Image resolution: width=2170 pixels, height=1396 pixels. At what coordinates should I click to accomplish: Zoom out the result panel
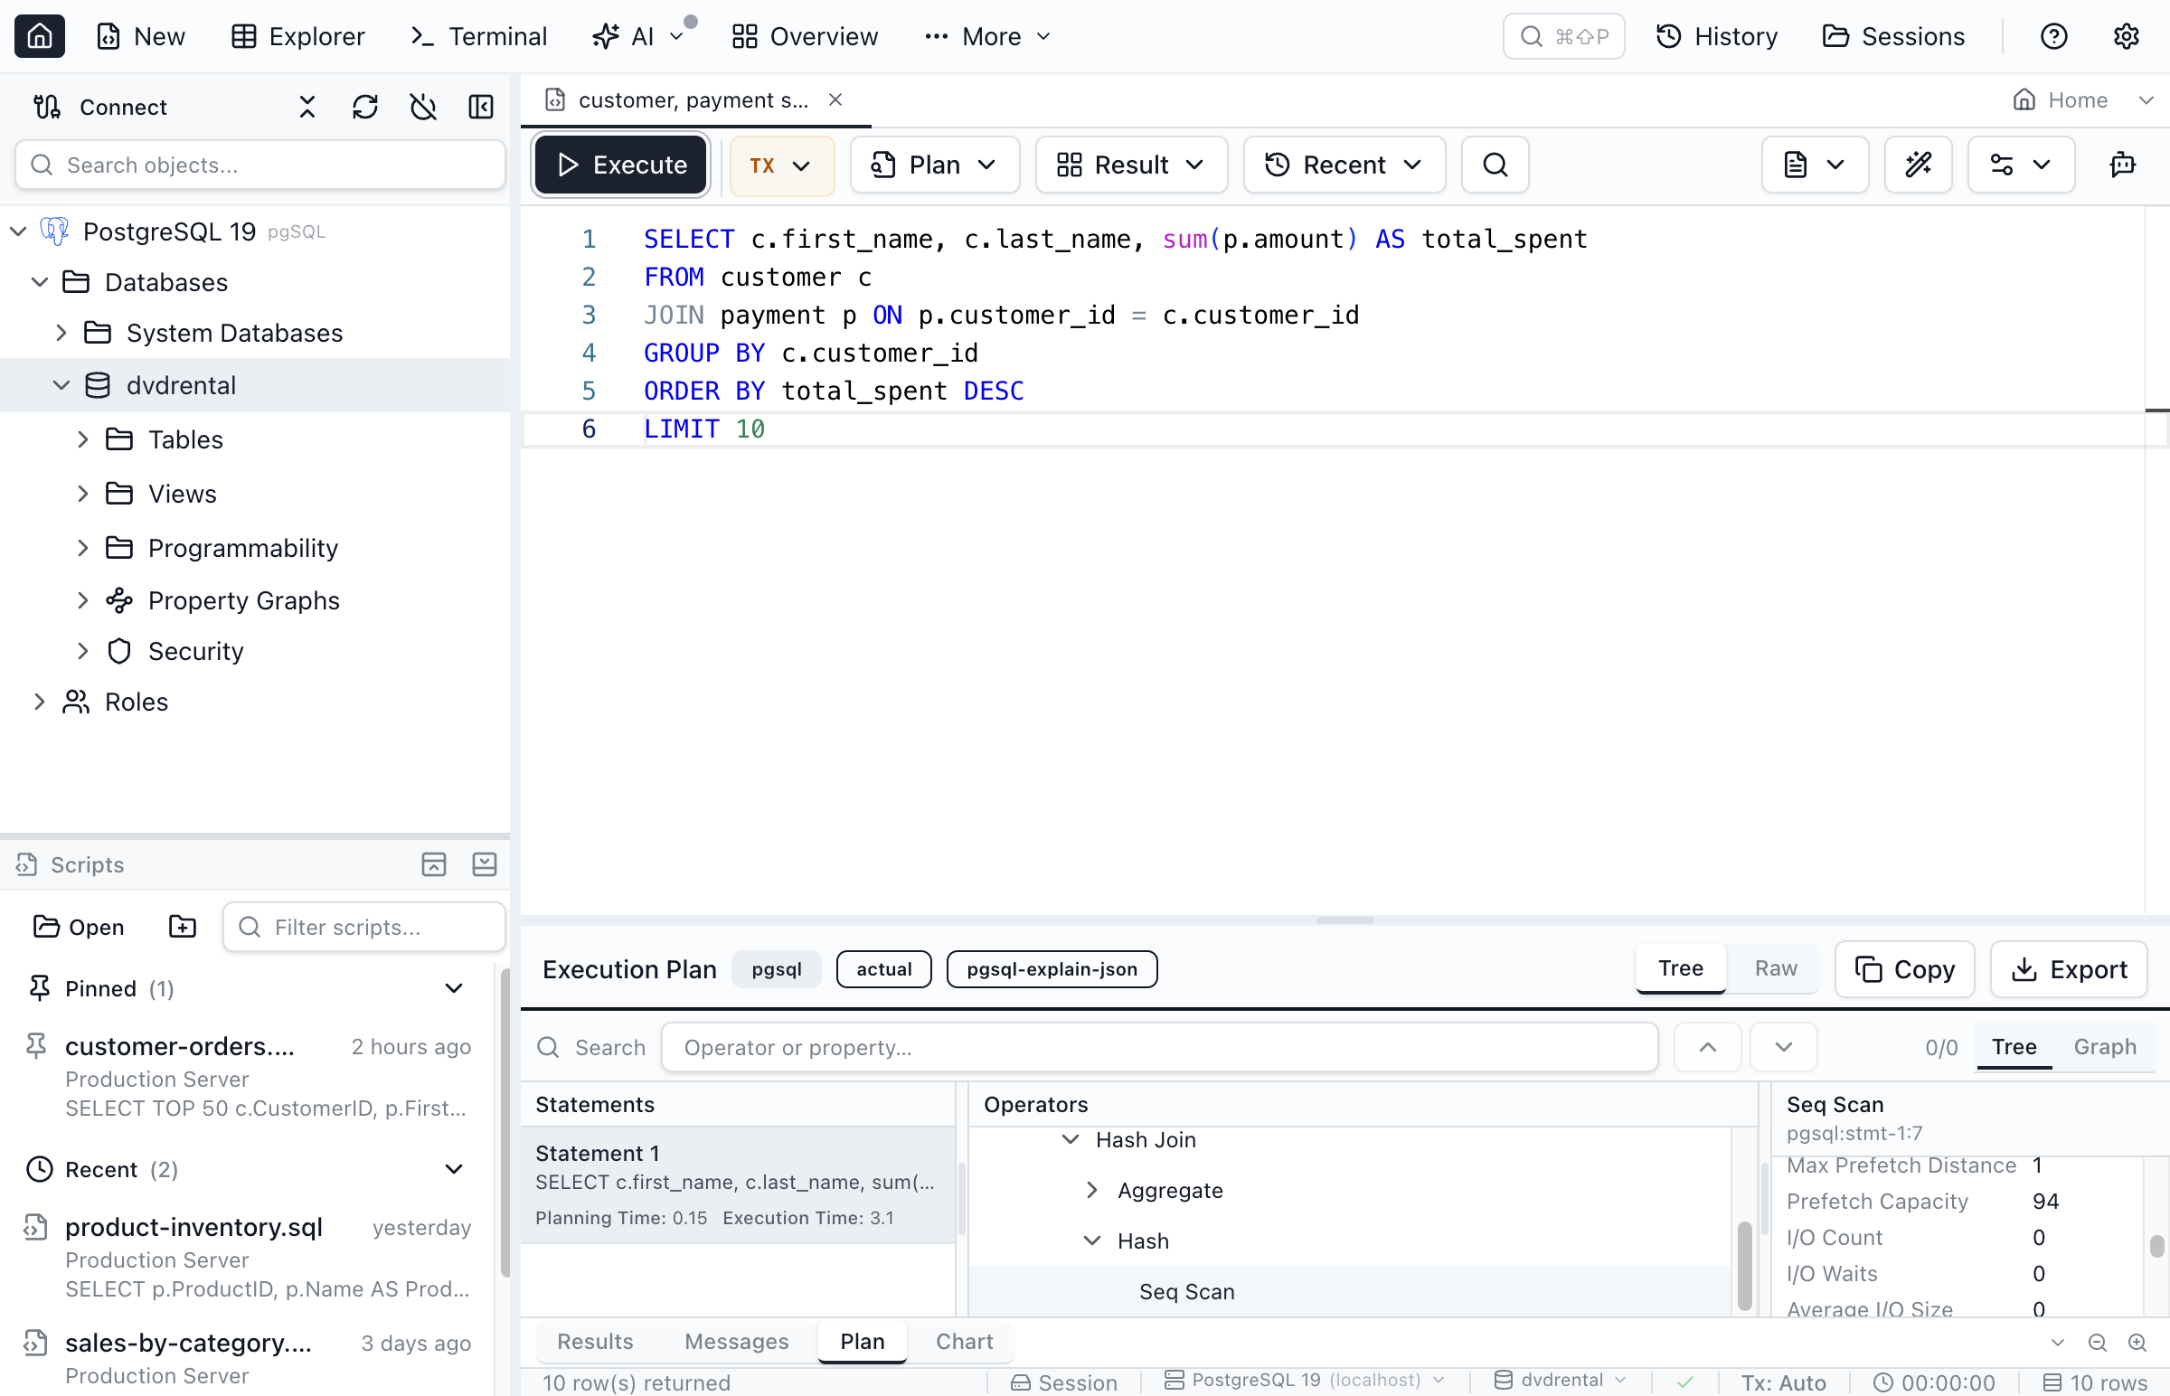point(2097,1343)
